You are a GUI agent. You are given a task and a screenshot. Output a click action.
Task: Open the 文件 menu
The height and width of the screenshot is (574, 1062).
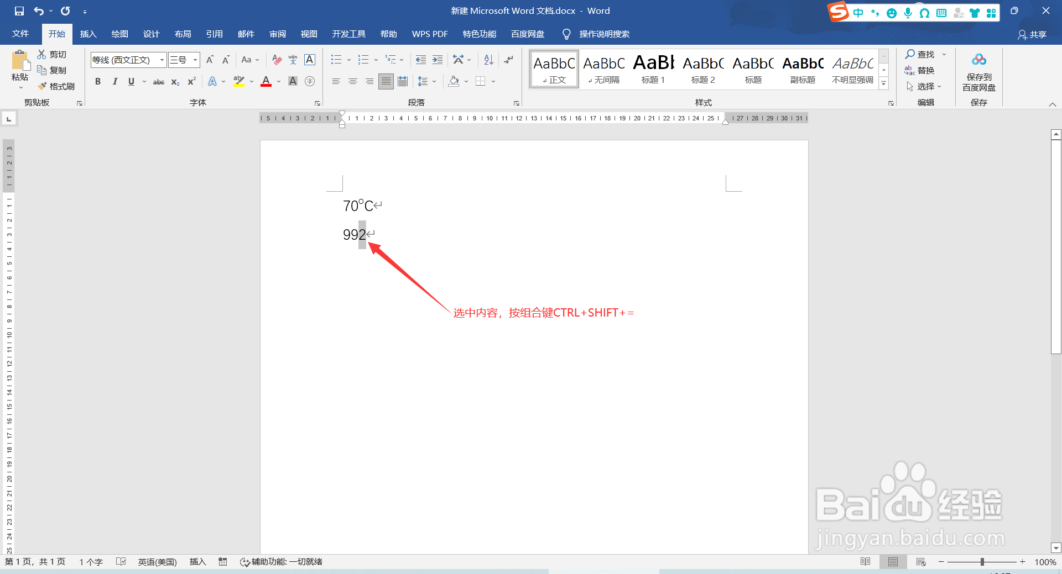20,34
